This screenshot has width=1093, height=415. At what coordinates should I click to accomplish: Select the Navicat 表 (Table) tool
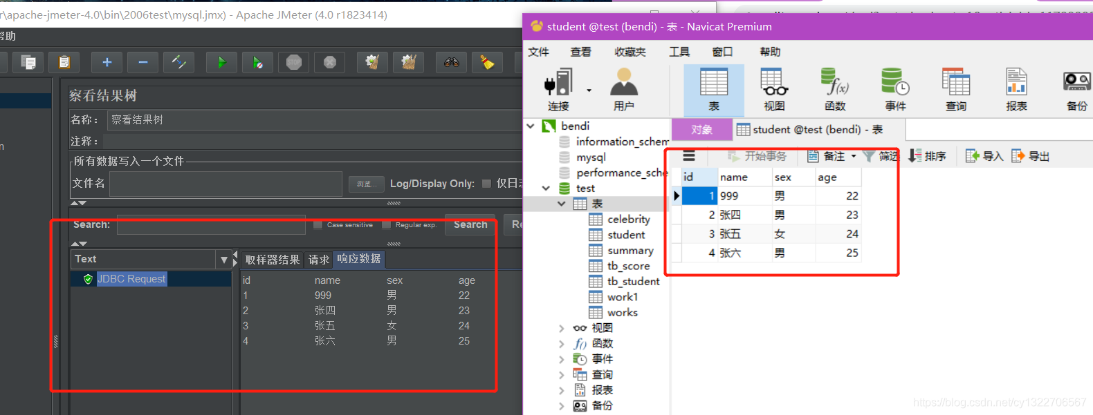pos(714,90)
